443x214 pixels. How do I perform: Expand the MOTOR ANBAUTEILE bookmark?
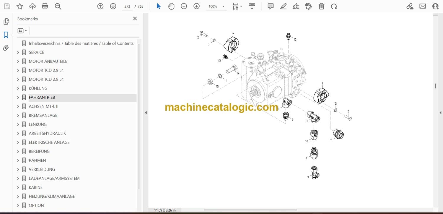coord(18,61)
